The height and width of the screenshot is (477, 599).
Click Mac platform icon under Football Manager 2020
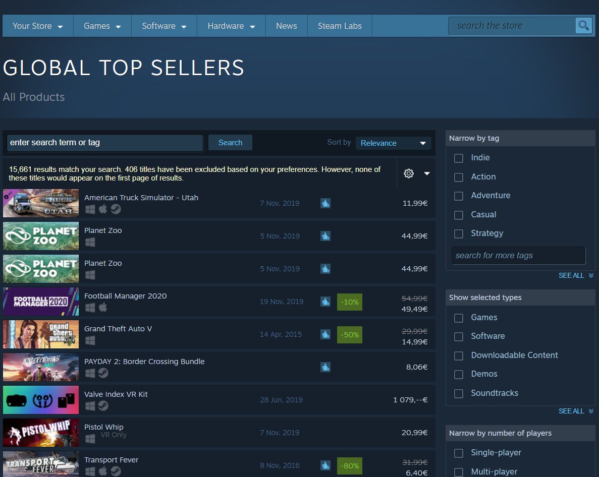(103, 307)
